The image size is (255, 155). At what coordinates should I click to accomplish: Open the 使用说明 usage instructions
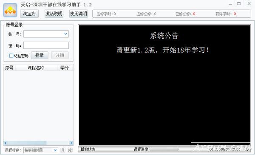pyautogui.click(x=79, y=14)
